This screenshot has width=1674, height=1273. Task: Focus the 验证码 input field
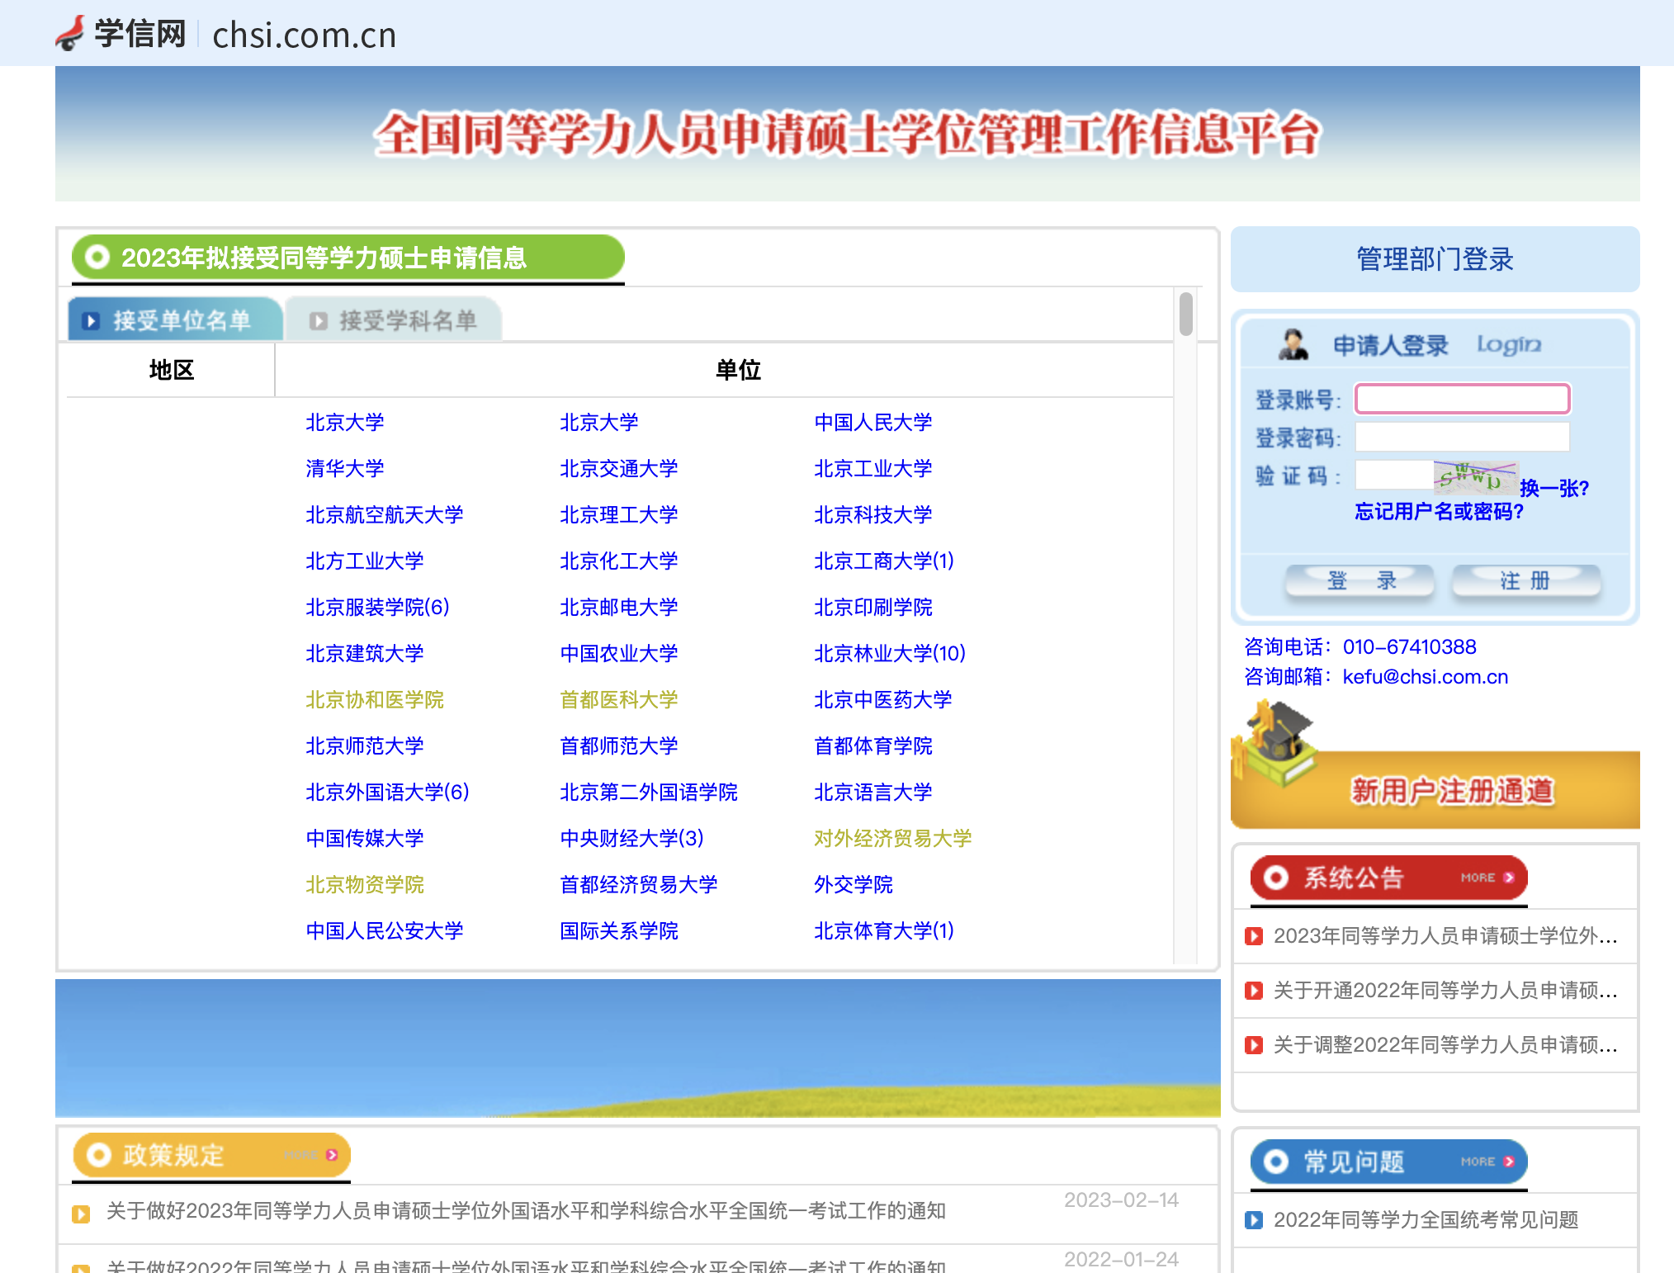[1394, 476]
